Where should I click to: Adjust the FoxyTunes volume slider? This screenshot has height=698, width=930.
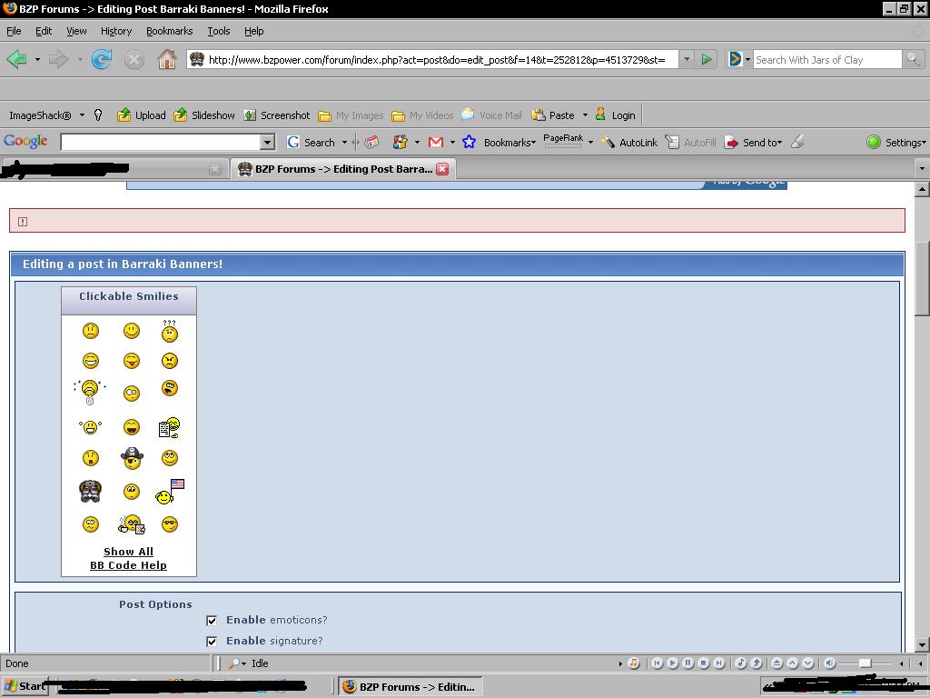point(866,663)
